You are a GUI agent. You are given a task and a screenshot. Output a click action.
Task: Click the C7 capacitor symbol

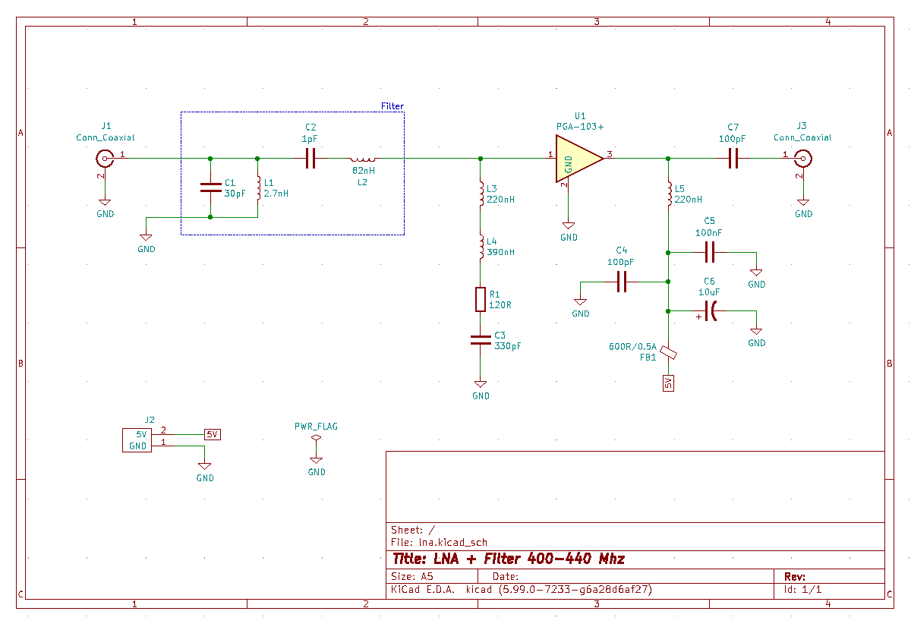[733, 159]
